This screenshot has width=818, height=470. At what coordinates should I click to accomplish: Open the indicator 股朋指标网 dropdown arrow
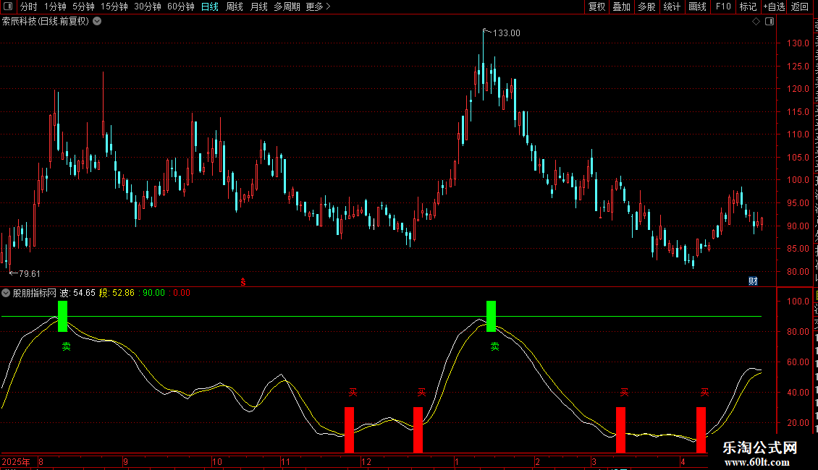6,293
